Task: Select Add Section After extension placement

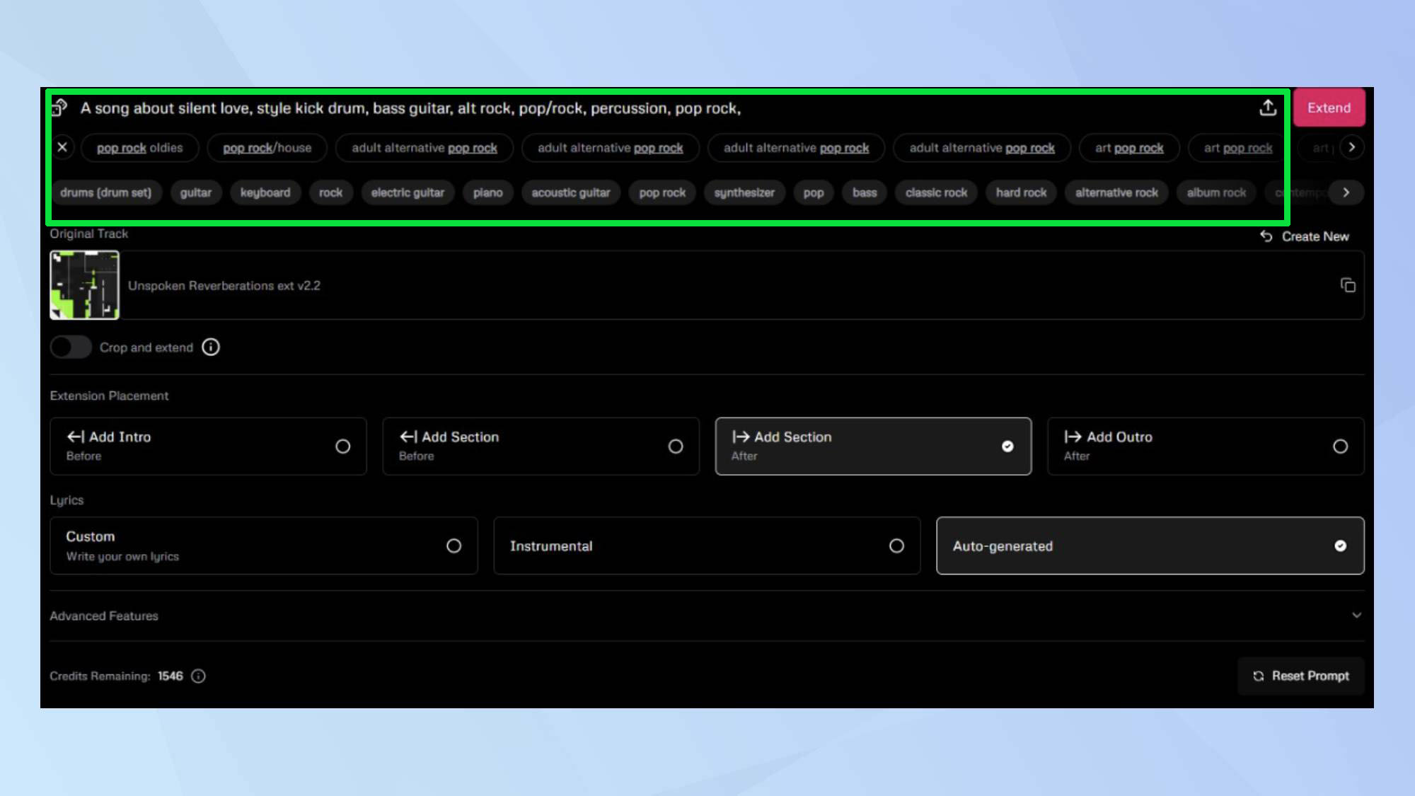Action: click(x=872, y=445)
